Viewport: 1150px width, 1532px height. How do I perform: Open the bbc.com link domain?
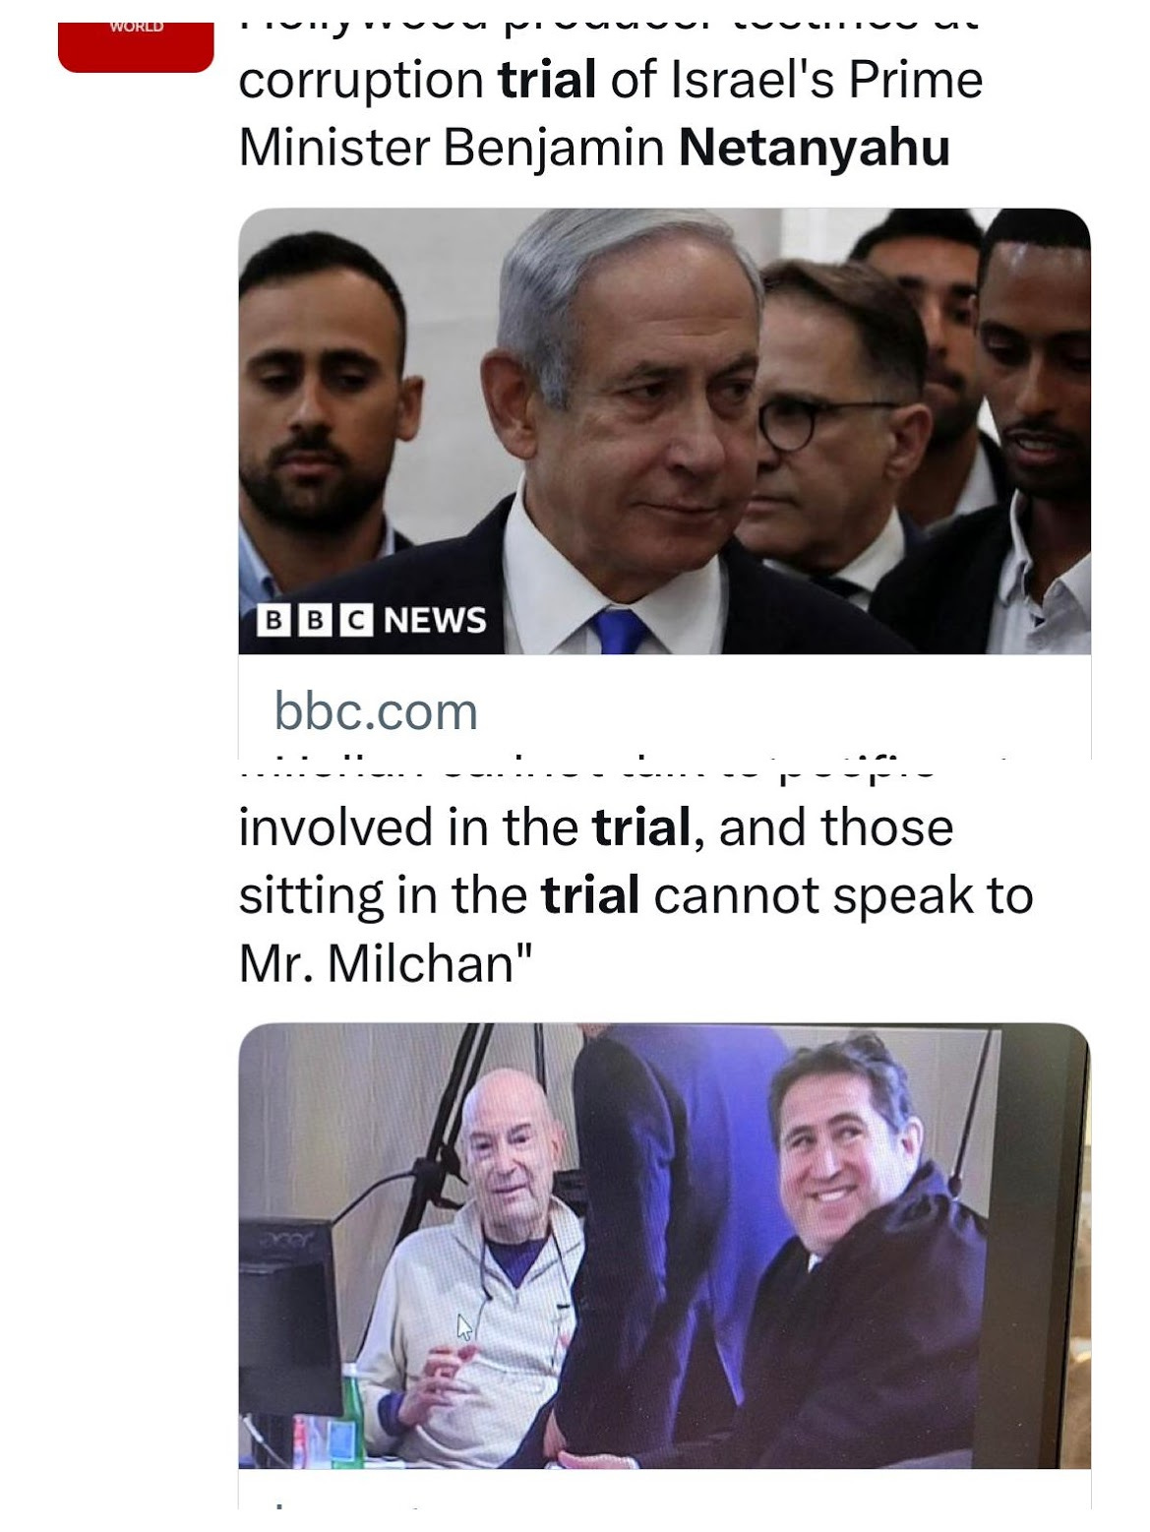coord(376,711)
